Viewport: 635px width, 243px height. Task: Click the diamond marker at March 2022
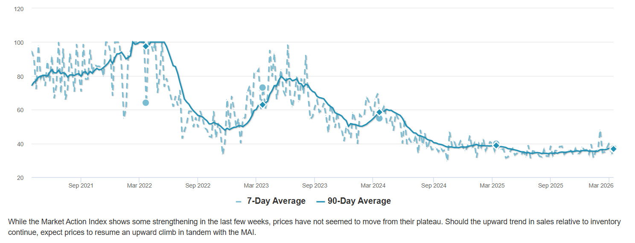146,46
